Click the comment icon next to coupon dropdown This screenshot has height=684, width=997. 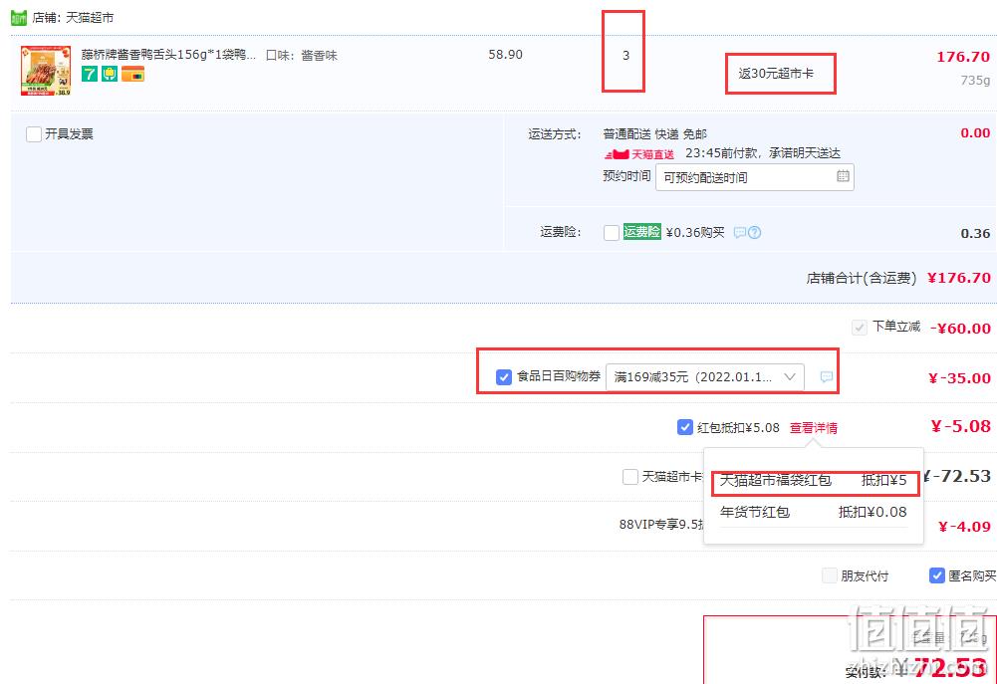coord(826,377)
